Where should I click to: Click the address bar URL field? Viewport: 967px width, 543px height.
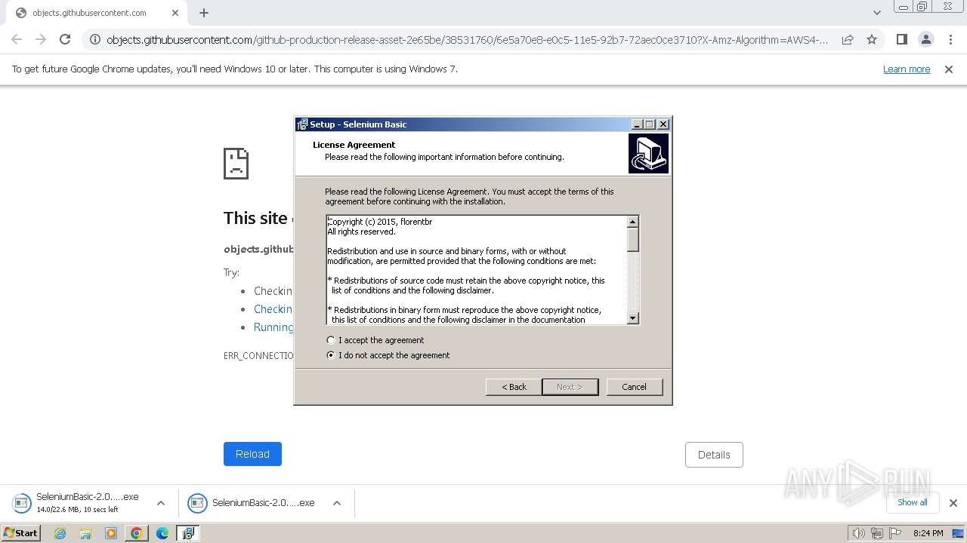pyautogui.click(x=466, y=39)
